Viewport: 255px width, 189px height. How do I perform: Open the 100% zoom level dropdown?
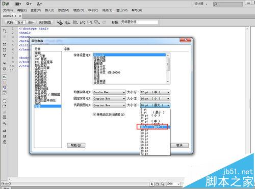click(x=173, y=184)
